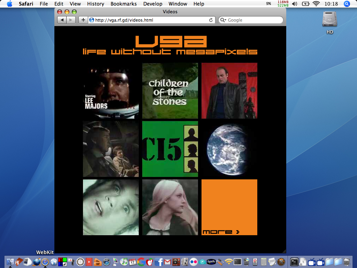The width and height of the screenshot is (357, 268).
Task: Open the volume control in menu bar
Action: [295, 4]
